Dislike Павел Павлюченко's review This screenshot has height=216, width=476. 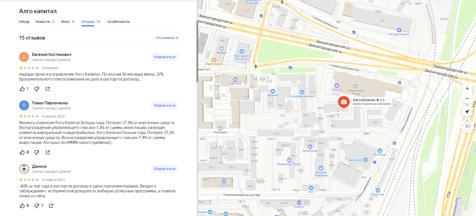(37, 152)
